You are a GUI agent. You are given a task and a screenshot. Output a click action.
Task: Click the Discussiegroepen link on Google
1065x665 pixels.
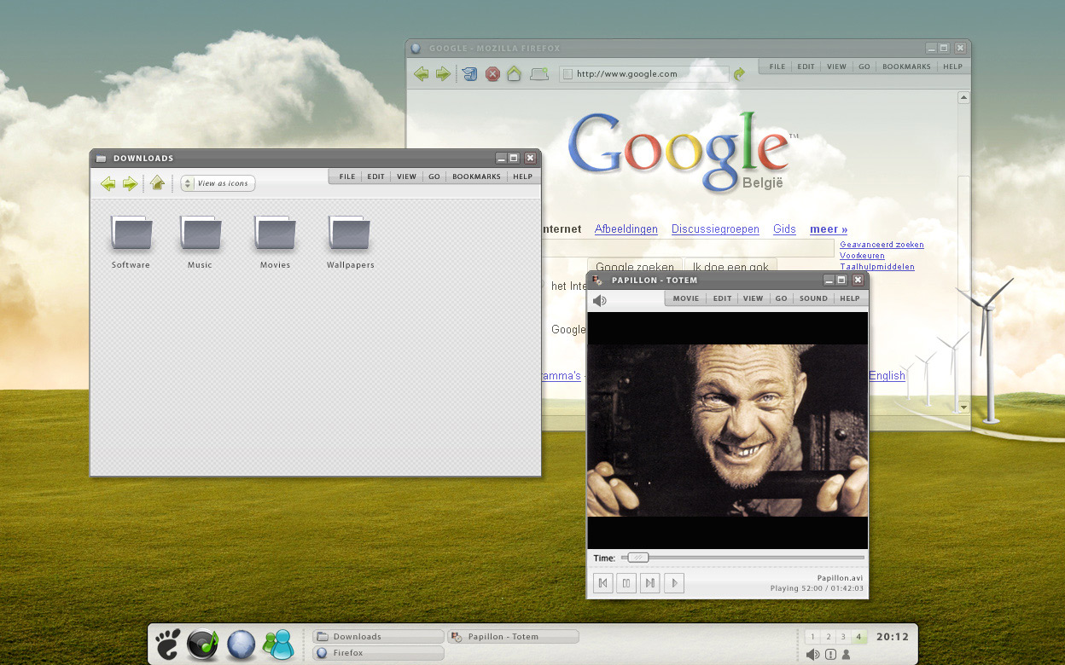pyautogui.click(x=715, y=229)
